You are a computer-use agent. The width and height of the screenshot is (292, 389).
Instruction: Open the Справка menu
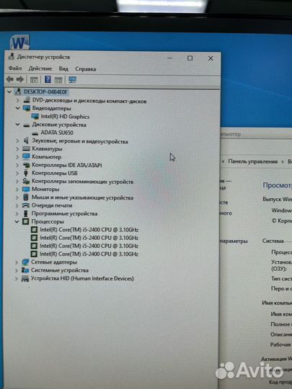click(x=85, y=69)
